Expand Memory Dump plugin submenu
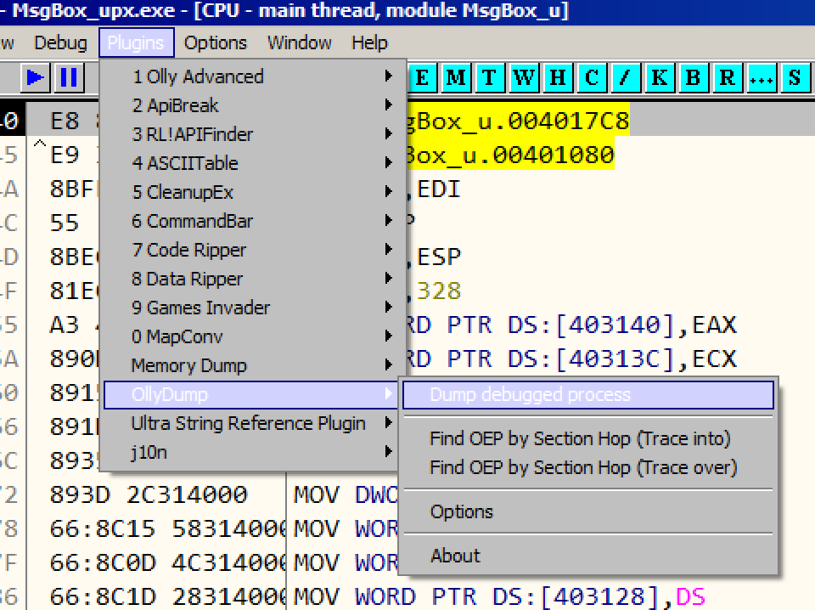The height and width of the screenshot is (610, 815). (252, 365)
